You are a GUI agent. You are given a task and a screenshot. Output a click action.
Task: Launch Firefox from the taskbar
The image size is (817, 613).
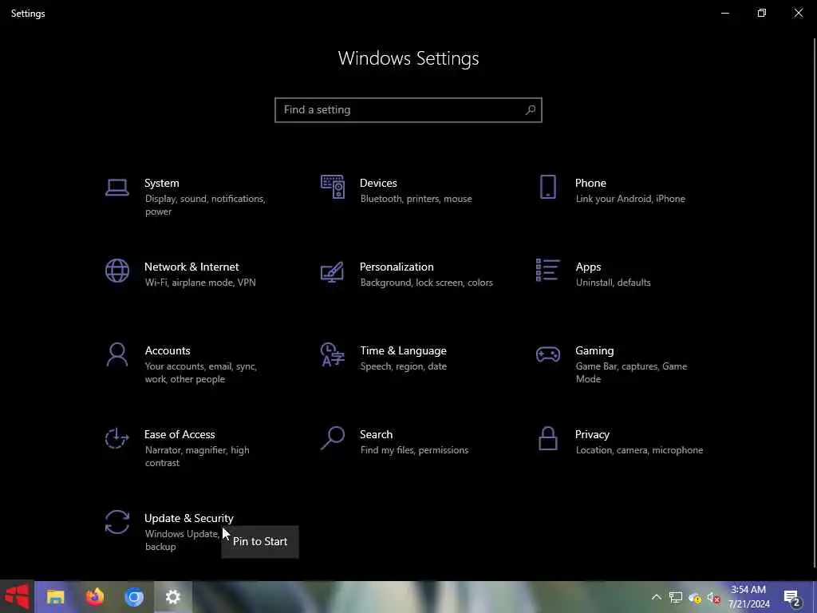94,597
